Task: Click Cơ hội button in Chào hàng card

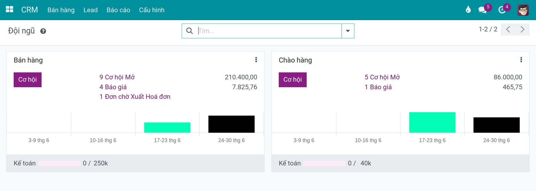Action: click(293, 80)
